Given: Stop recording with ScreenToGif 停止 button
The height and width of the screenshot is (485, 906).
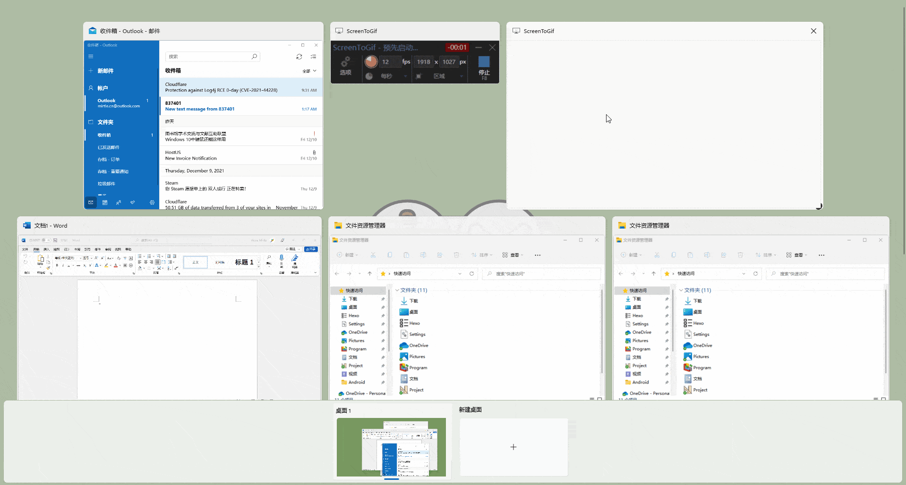Looking at the screenshot, I should pyautogui.click(x=484, y=67).
